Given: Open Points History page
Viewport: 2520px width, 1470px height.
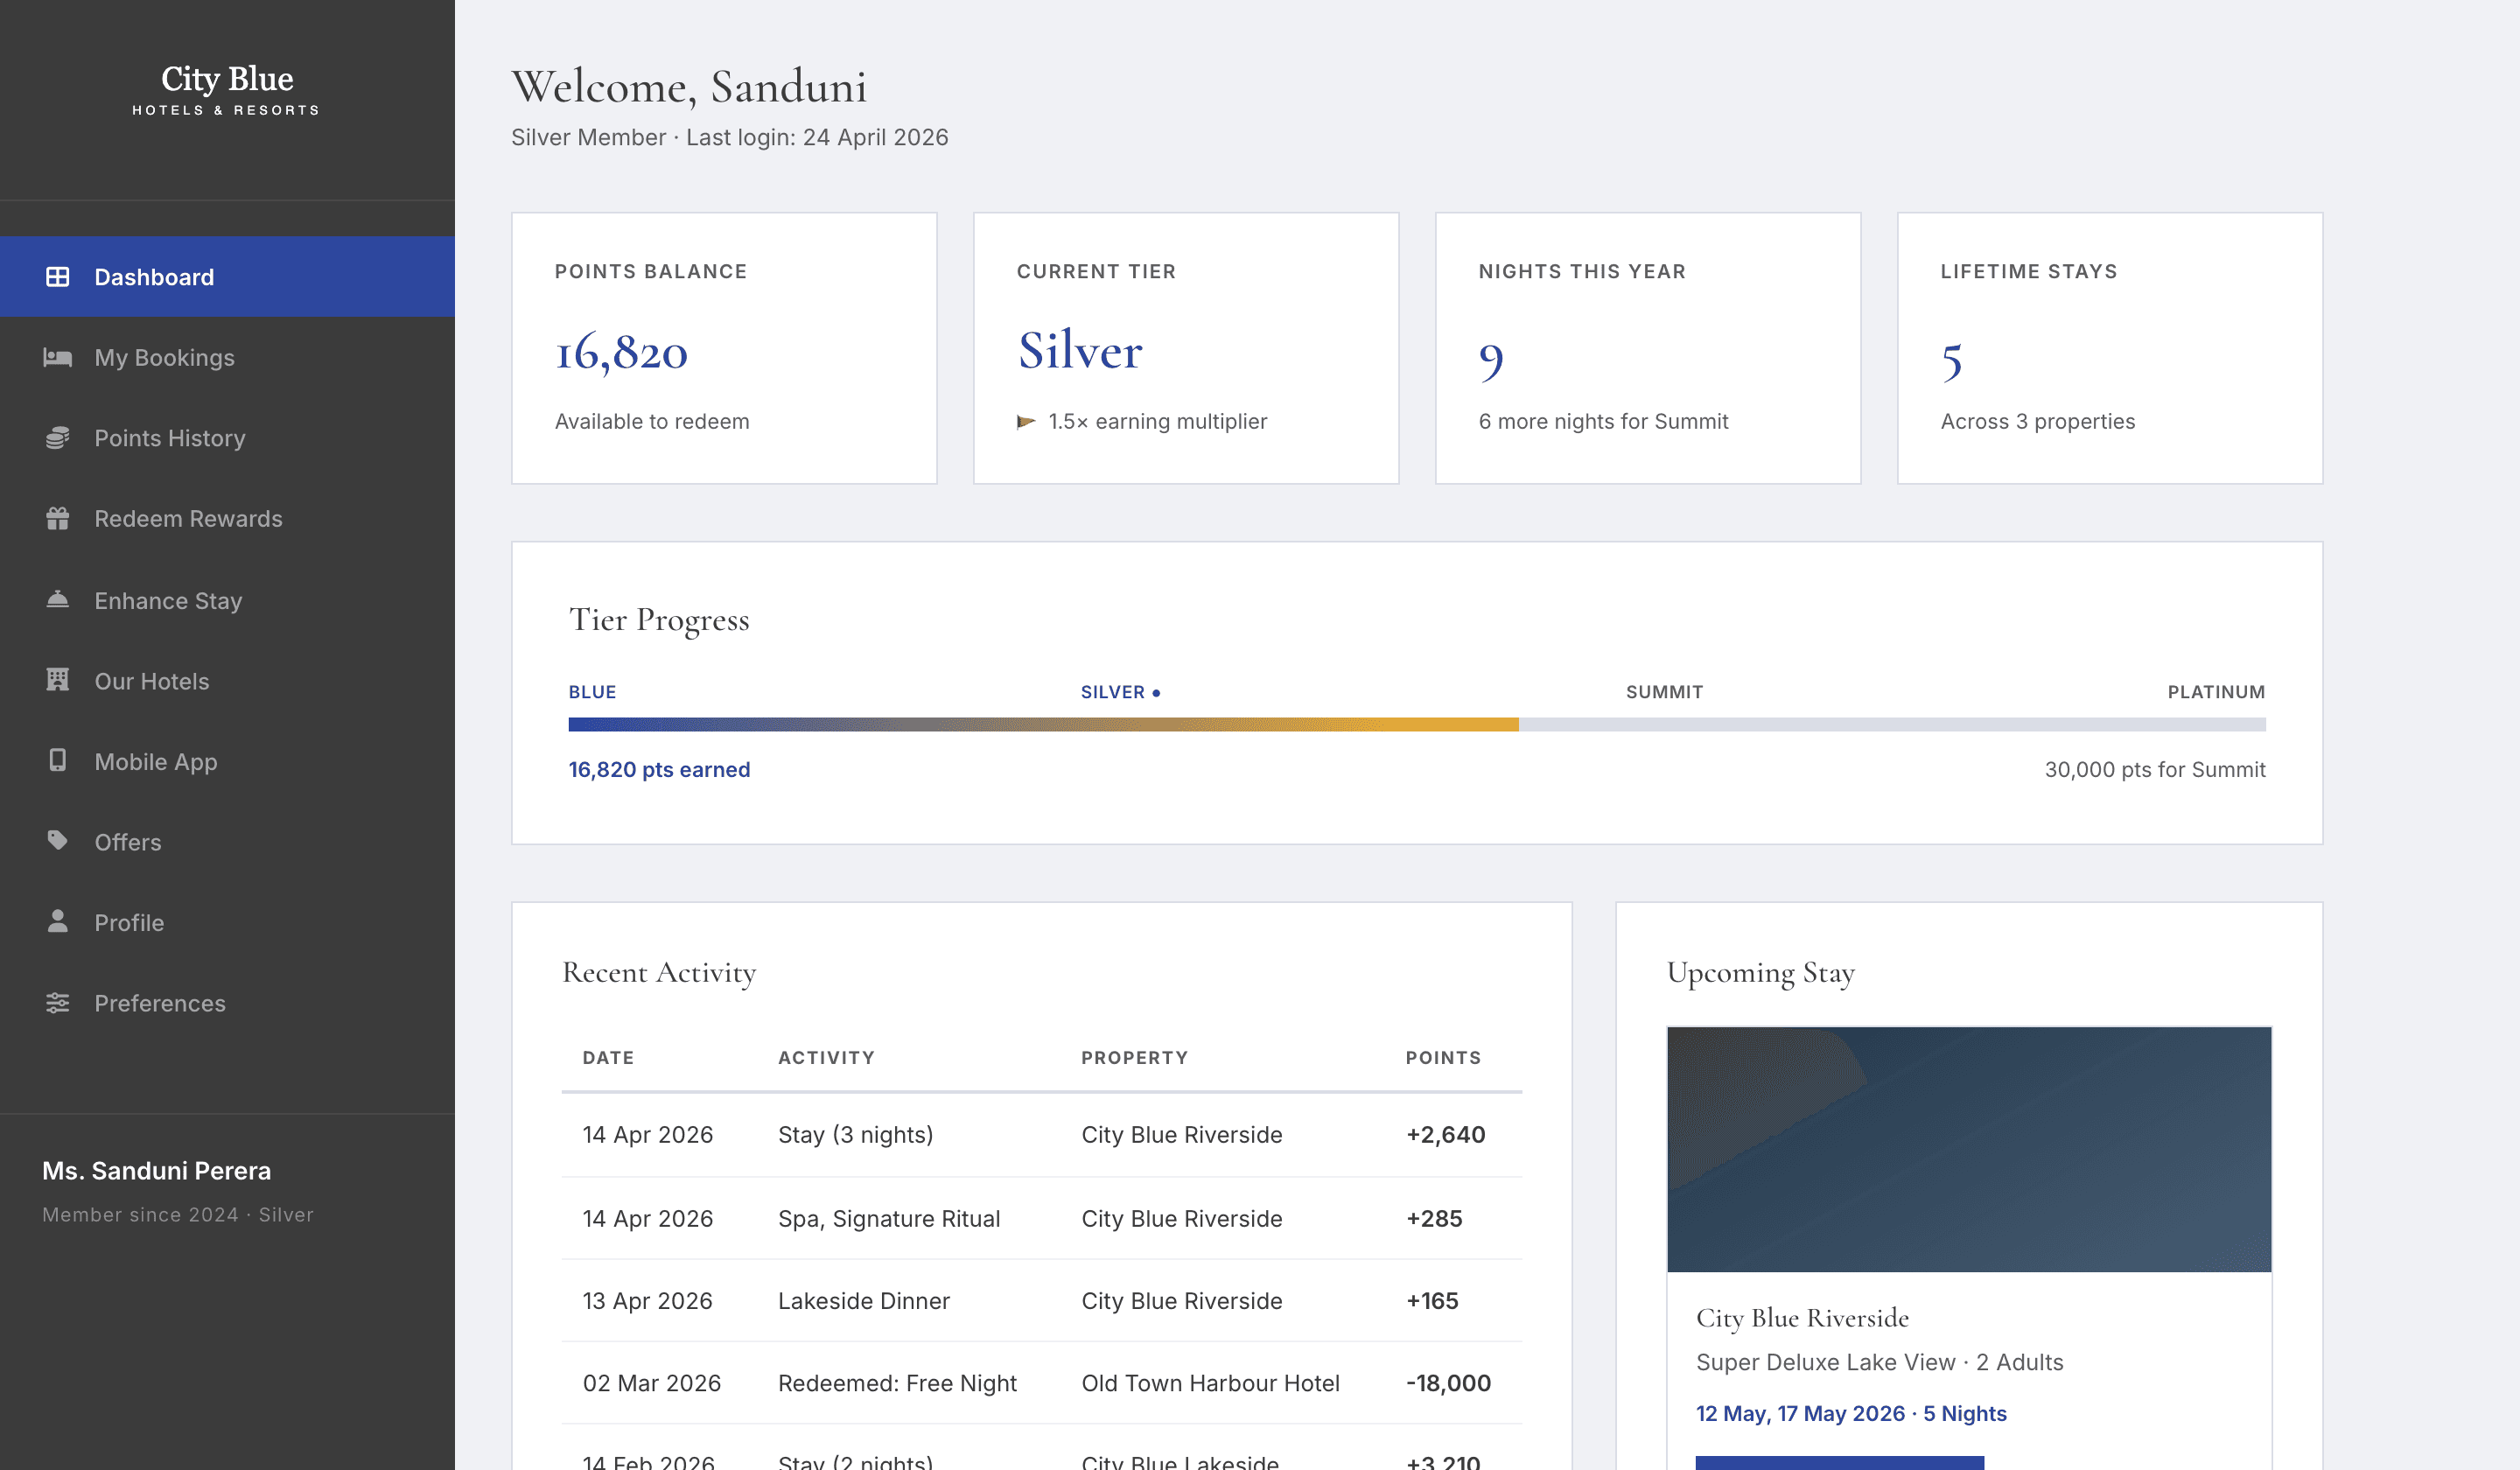Looking at the screenshot, I should click(227, 438).
